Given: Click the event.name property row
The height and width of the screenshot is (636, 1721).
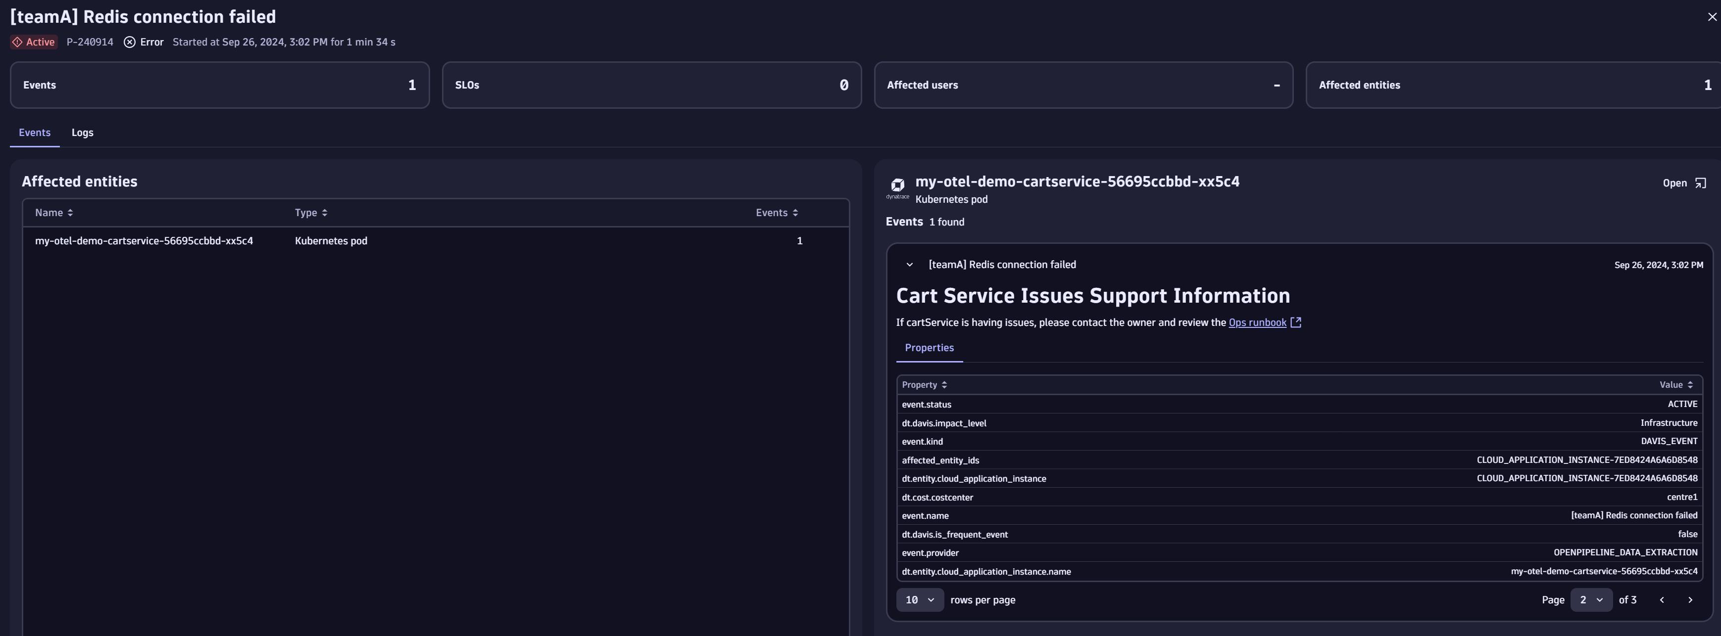Looking at the screenshot, I should [1299, 516].
